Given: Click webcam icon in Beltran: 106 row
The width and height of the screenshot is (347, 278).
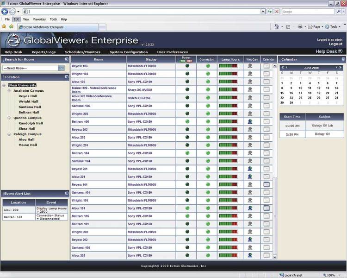Looking at the screenshot, I should [250, 121].
